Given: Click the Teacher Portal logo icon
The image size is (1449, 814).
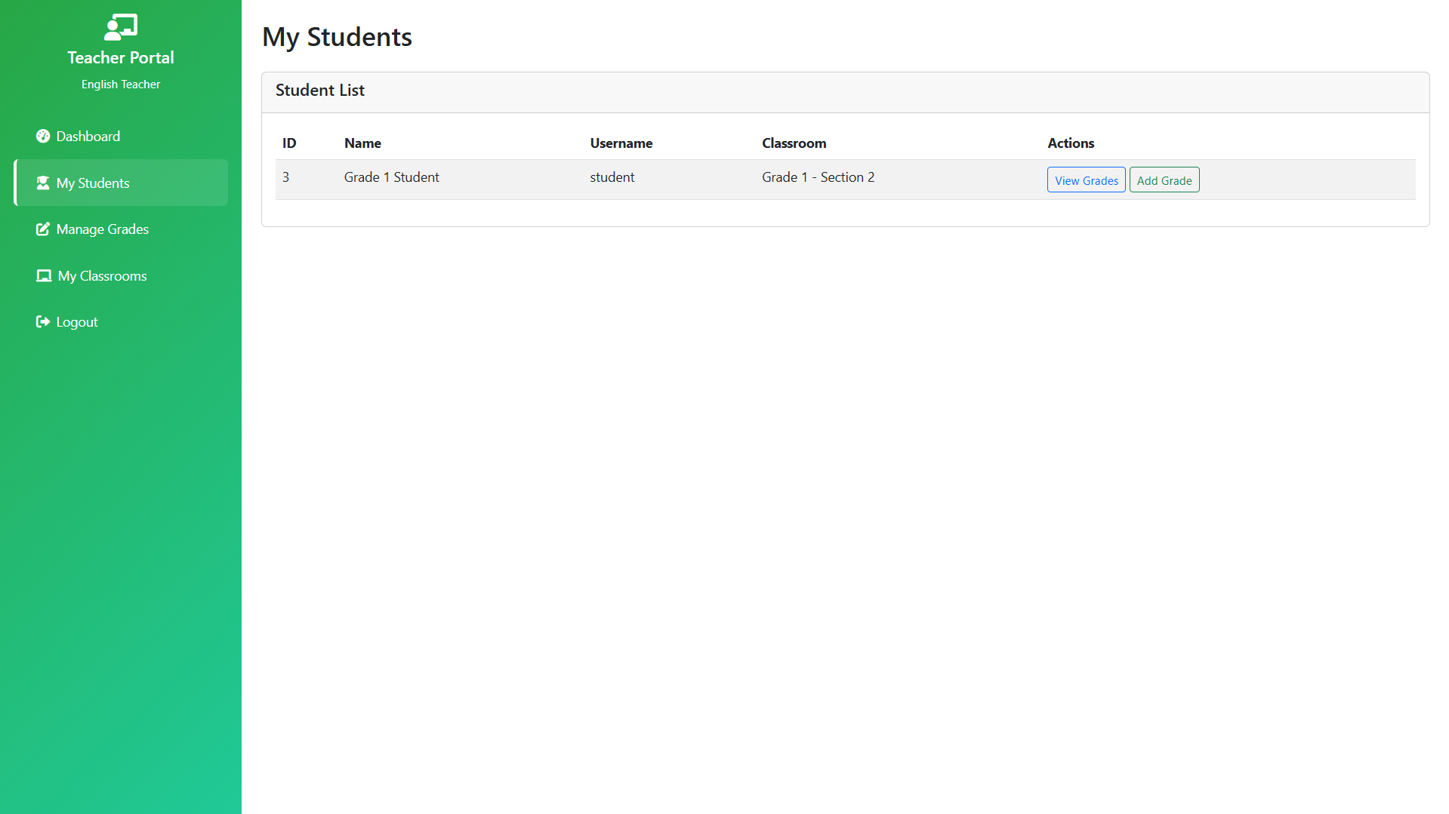Looking at the screenshot, I should click(121, 27).
